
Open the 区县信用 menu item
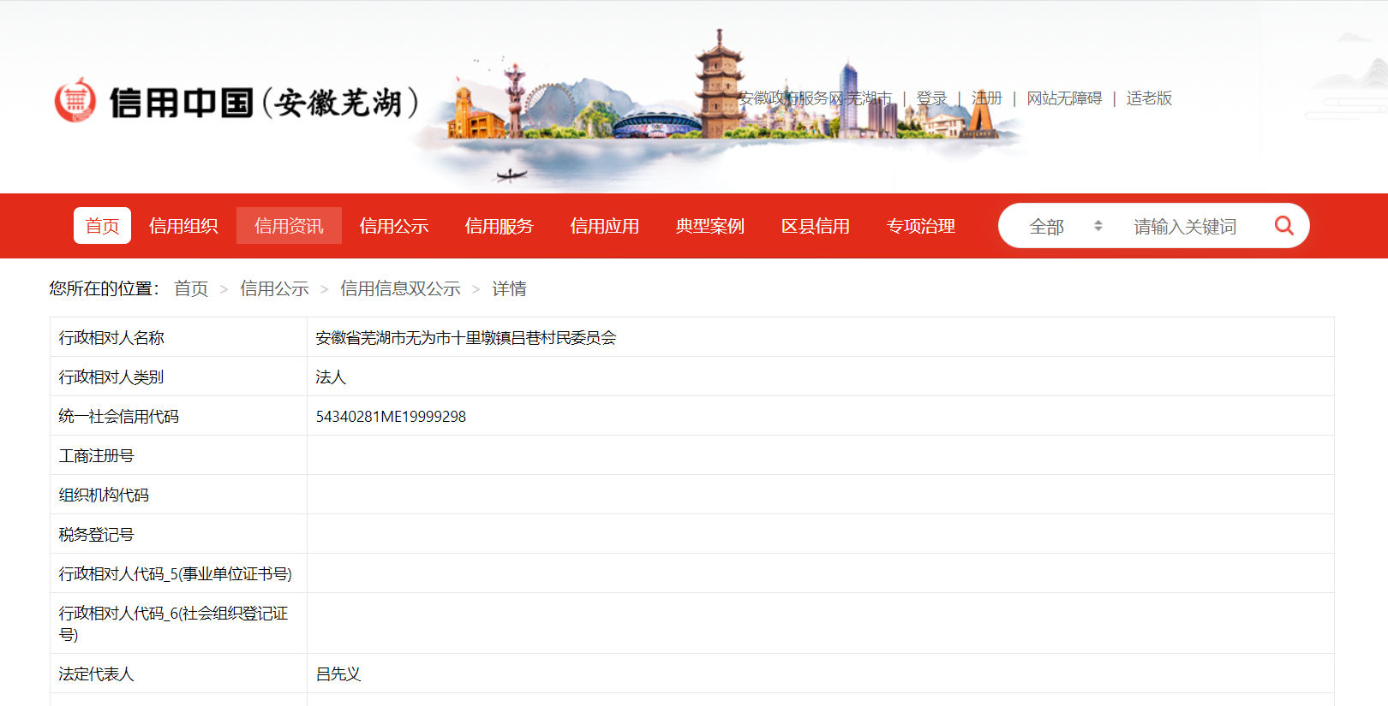click(816, 226)
